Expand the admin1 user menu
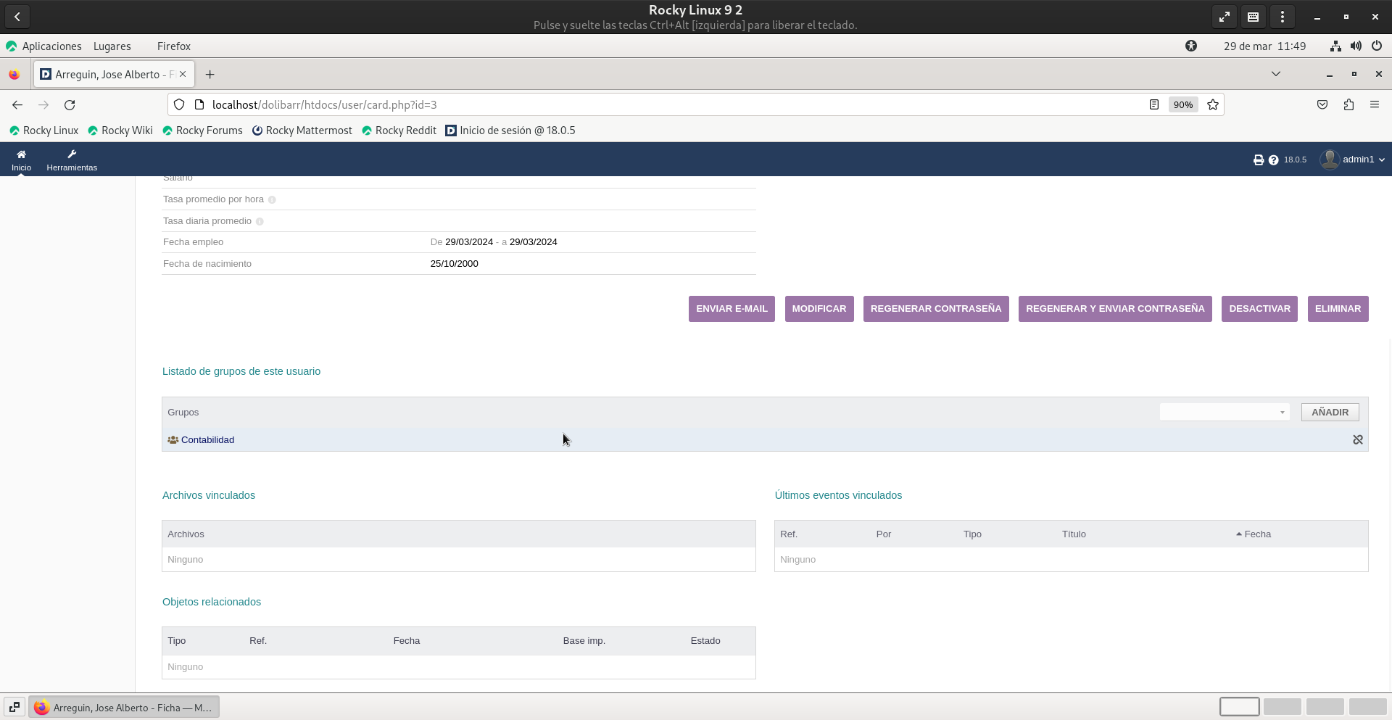1392x720 pixels. (1353, 160)
